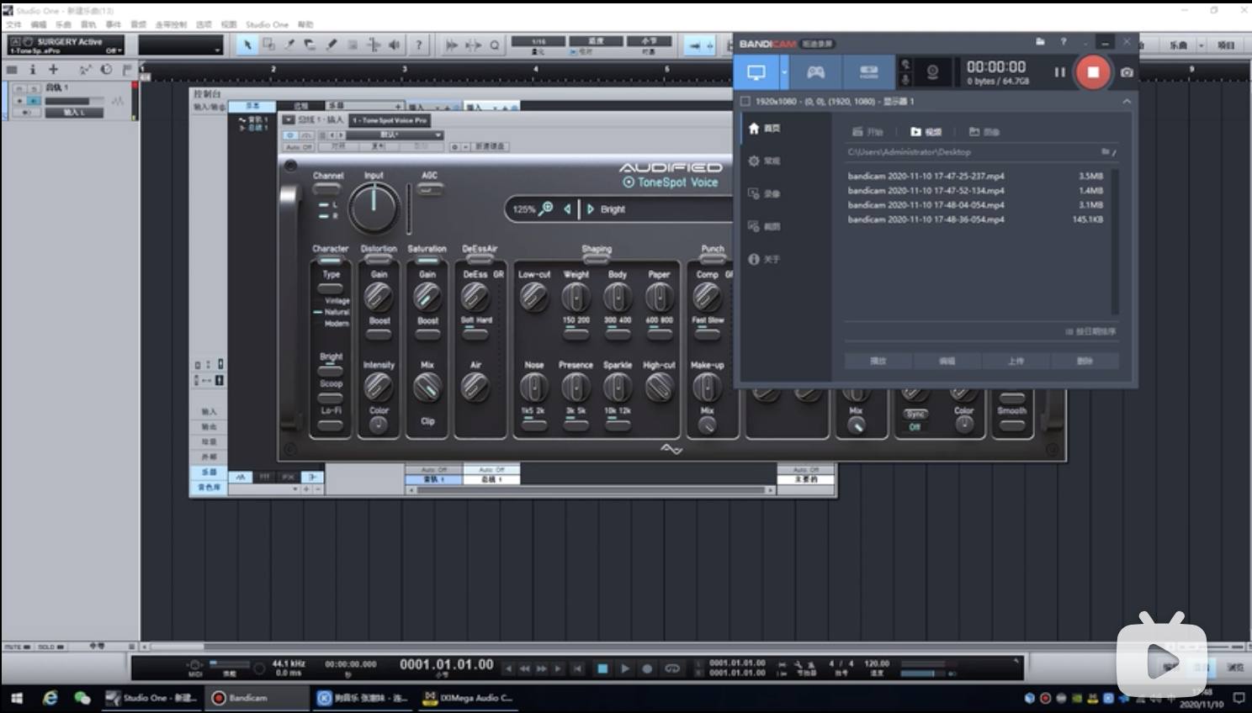
Task: Click record in Studio One transport
Action: pos(647,668)
